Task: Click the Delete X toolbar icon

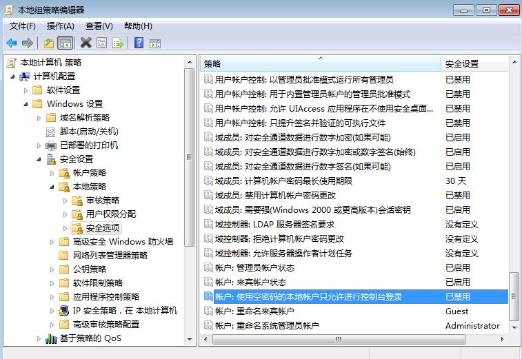Action: 86,43
